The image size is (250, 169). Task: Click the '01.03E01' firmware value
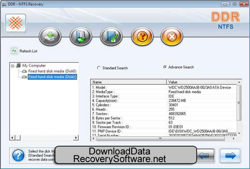(176, 127)
